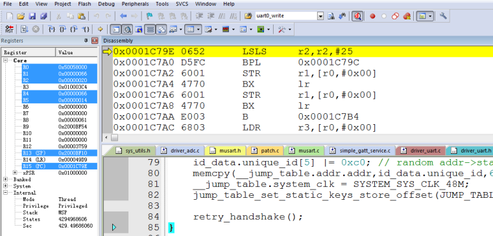Toggle the Command Window
Viewport: 493px width, 236px height.
[116, 30]
